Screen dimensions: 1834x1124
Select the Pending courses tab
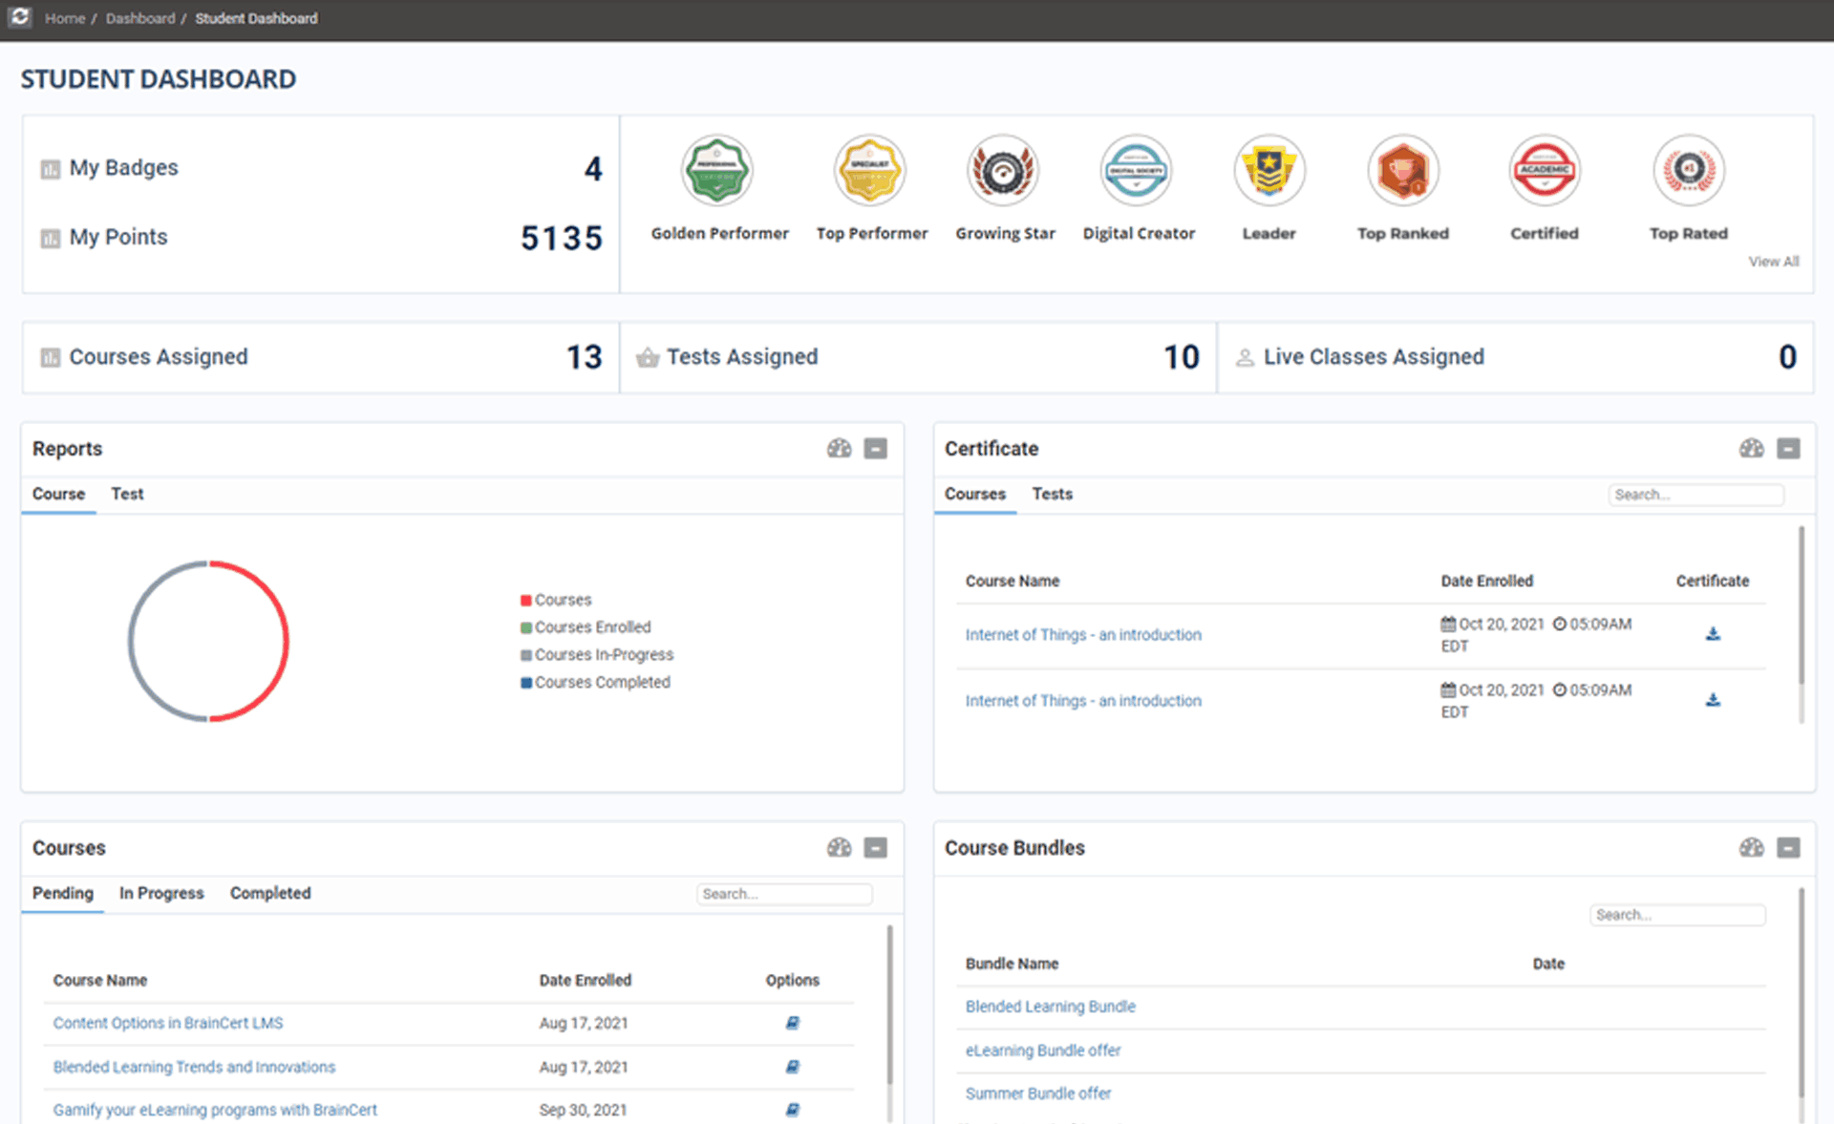coord(63,893)
